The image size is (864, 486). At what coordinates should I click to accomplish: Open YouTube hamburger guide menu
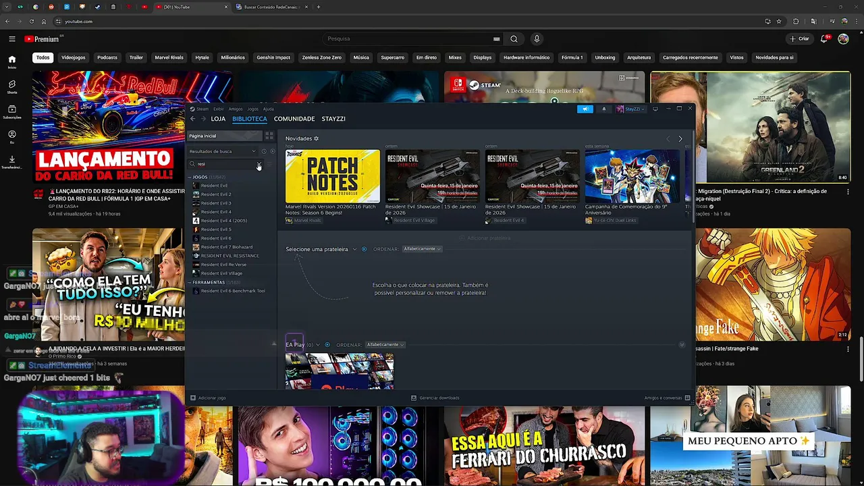12,39
